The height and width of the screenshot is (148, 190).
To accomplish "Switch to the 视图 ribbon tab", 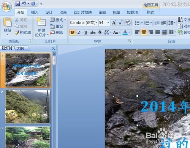I will (x=116, y=12).
